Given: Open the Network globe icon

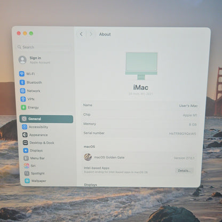Looking at the screenshot, I should tap(22, 91).
